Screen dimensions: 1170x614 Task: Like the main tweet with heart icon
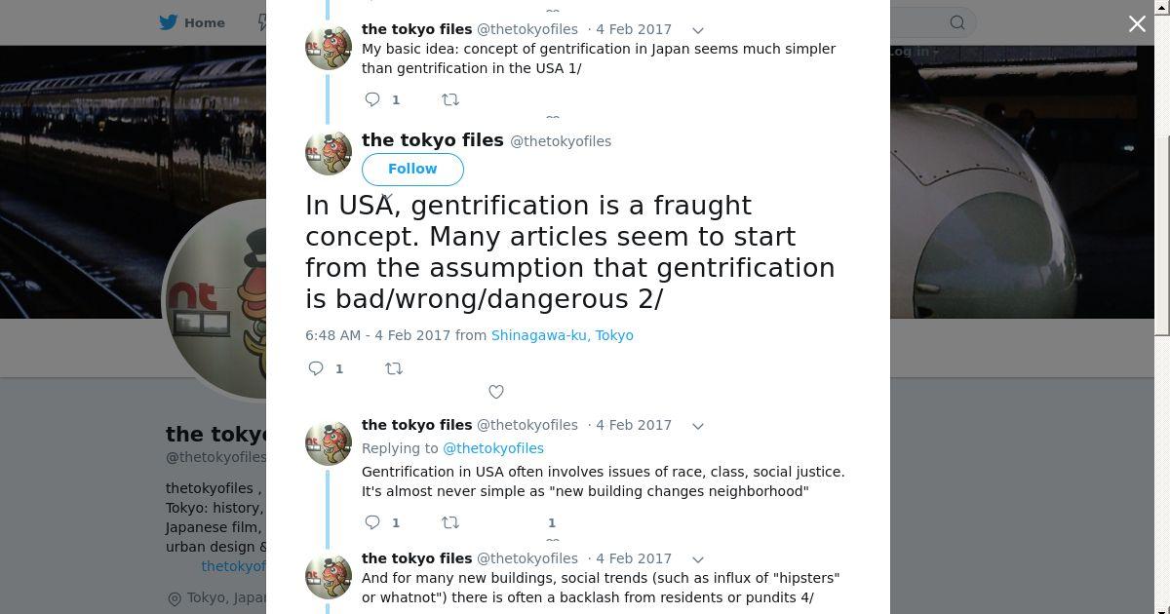pos(496,392)
